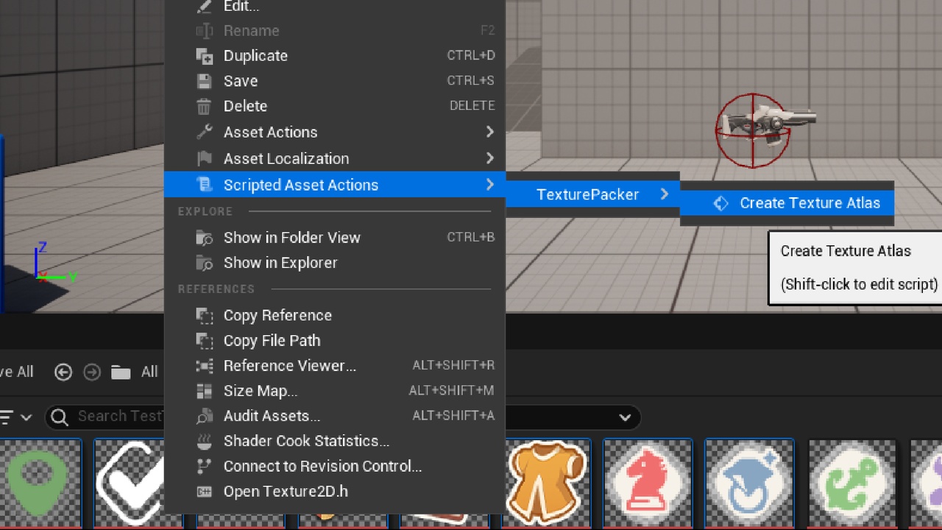
Task: Click the Audit Assets magnifier icon
Action: pos(204,416)
